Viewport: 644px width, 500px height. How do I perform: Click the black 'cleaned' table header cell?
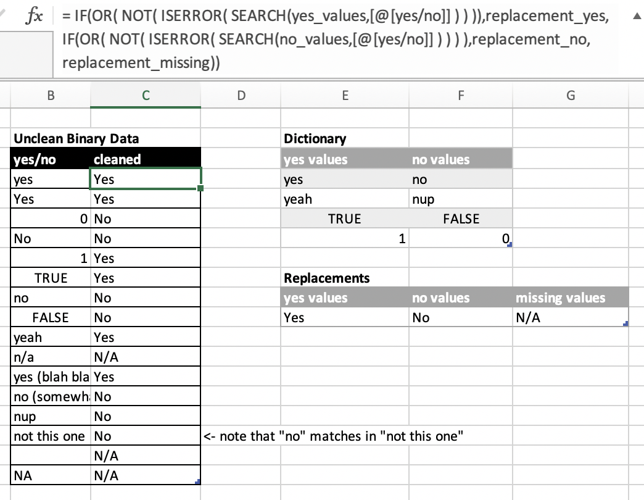145,159
